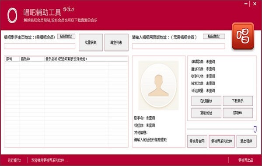Screen dimensions: 262x166
Task: Click 清空列表 clear list button
Action: coord(116,42)
